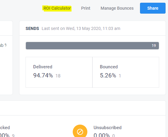This screenshot has height=137, width=168.
Task: Select the Delivered 94.74% stat box
Action: point(59,72)
